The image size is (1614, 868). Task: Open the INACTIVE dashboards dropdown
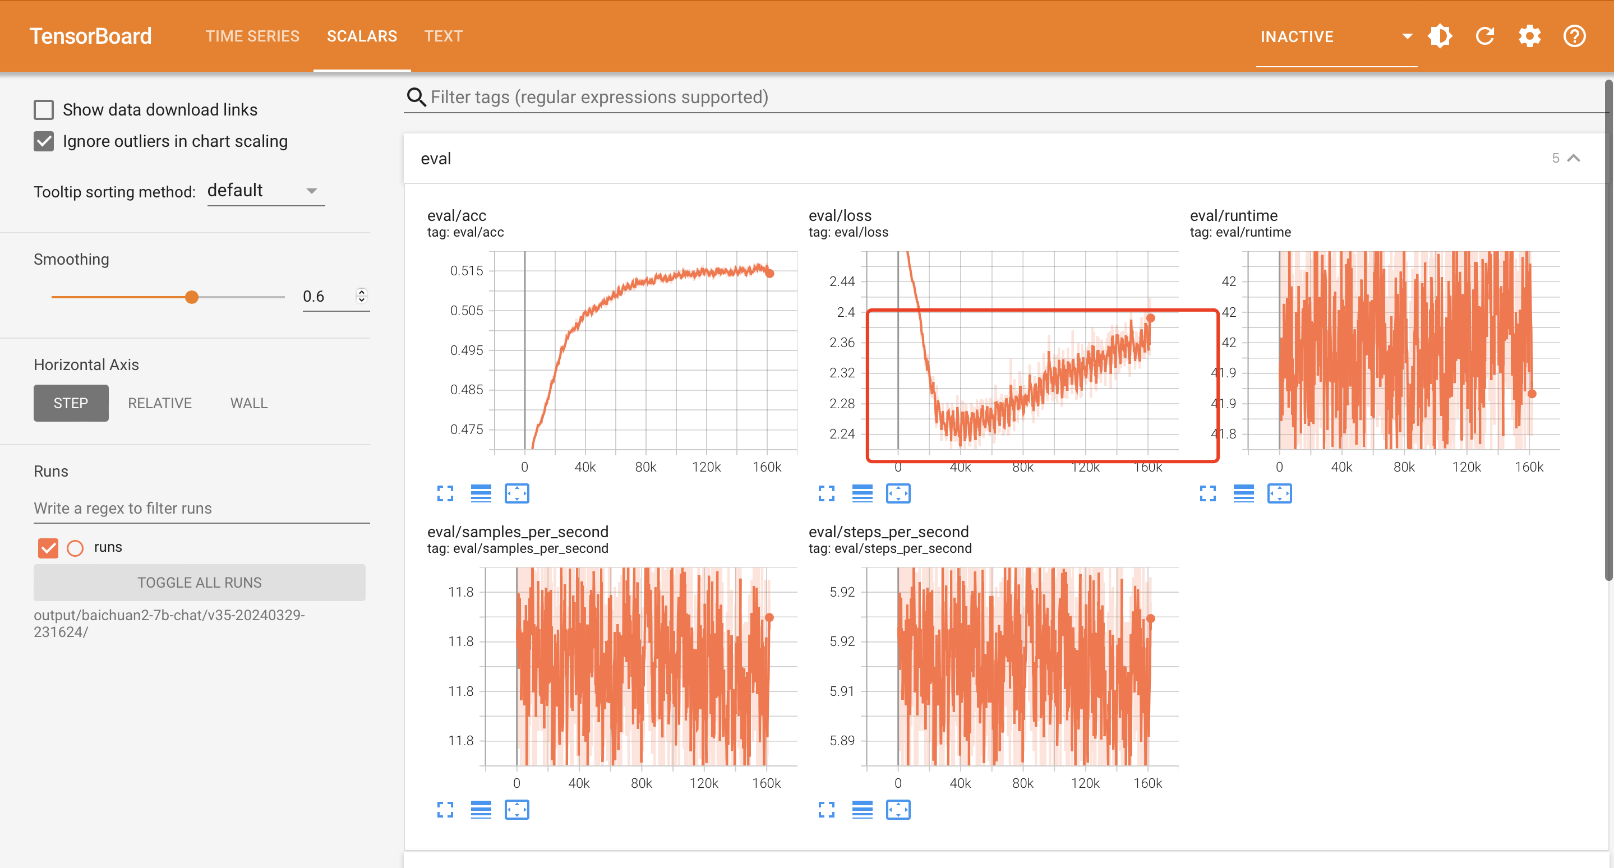pos(1336,36)
